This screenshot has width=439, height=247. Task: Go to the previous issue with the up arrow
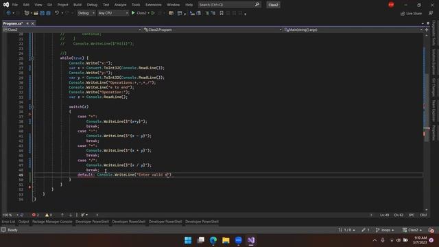62,215
